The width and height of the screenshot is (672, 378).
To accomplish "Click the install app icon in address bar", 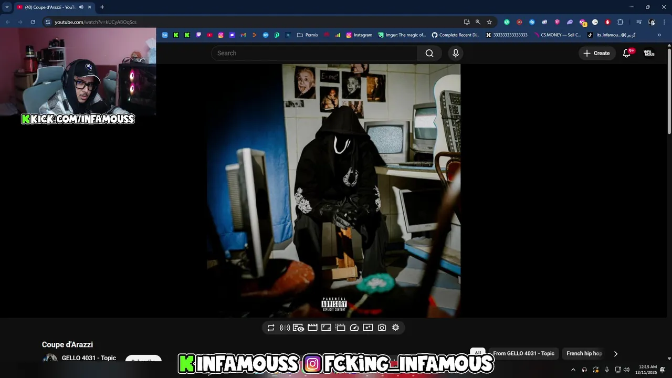I will 466,22.
